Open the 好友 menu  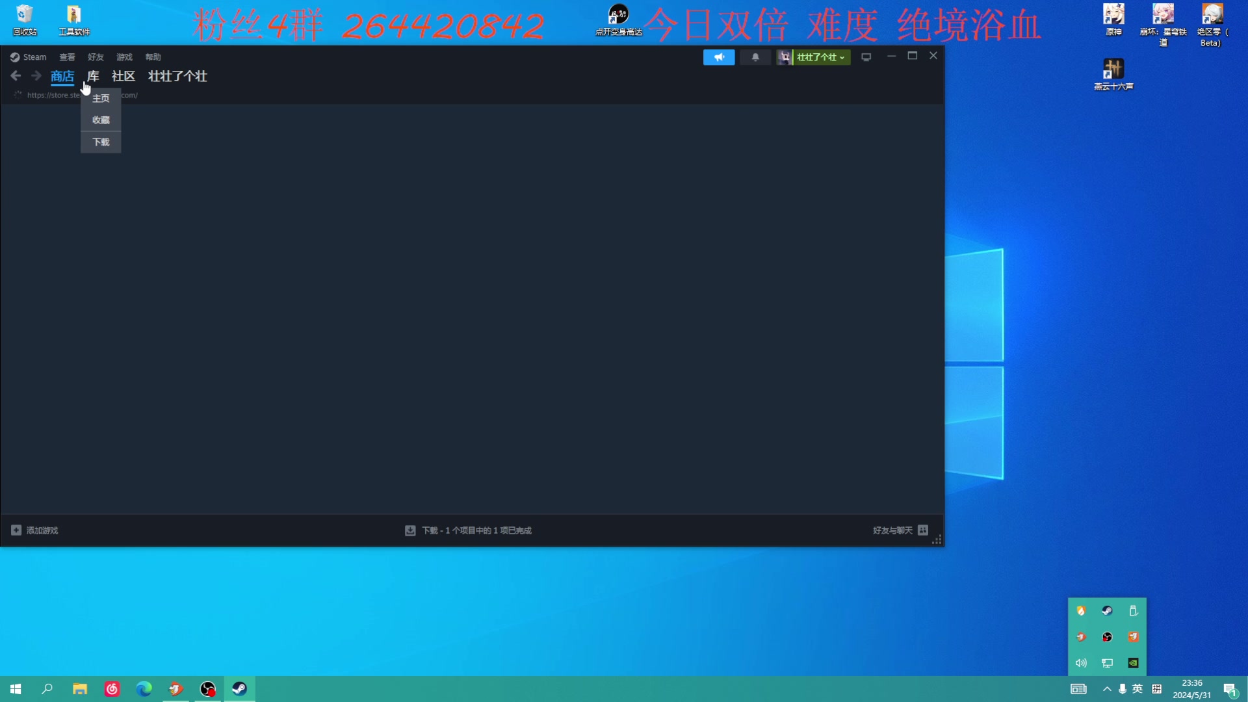(x=96, y=57)
